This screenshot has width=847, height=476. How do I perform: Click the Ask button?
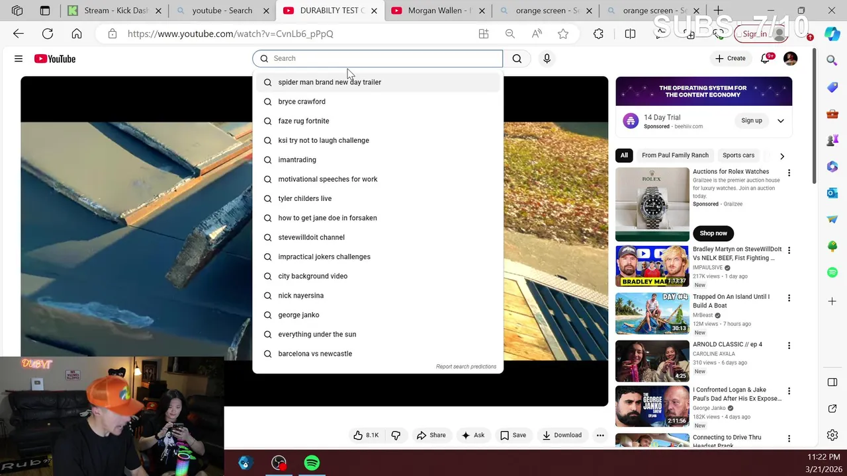[x=472, y=435]
